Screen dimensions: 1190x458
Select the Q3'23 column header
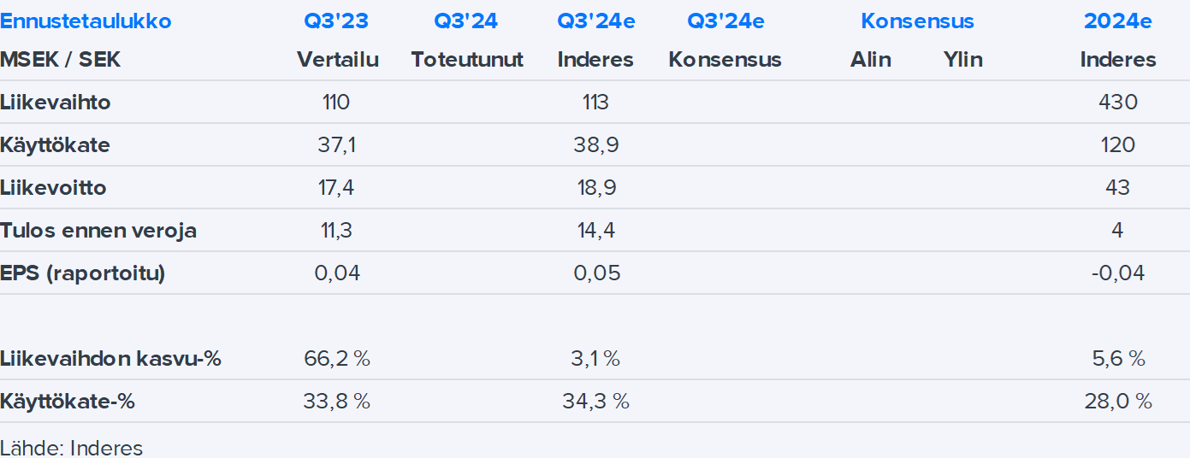337,21
